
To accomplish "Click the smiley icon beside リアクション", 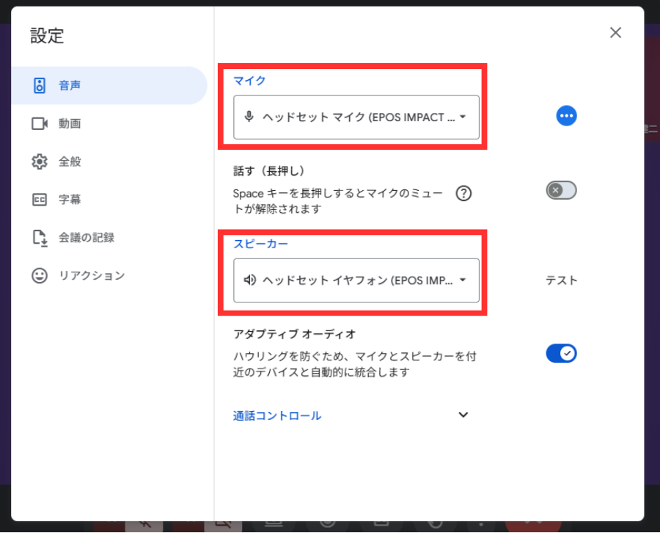I will click(x=40, y=275).
